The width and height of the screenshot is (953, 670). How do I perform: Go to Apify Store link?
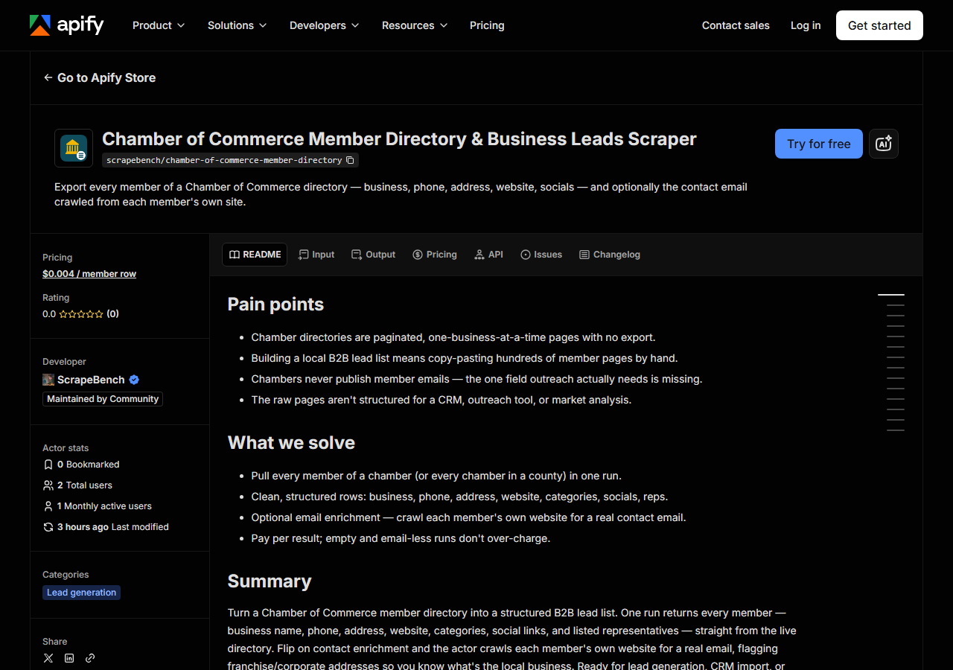point(100,77)
